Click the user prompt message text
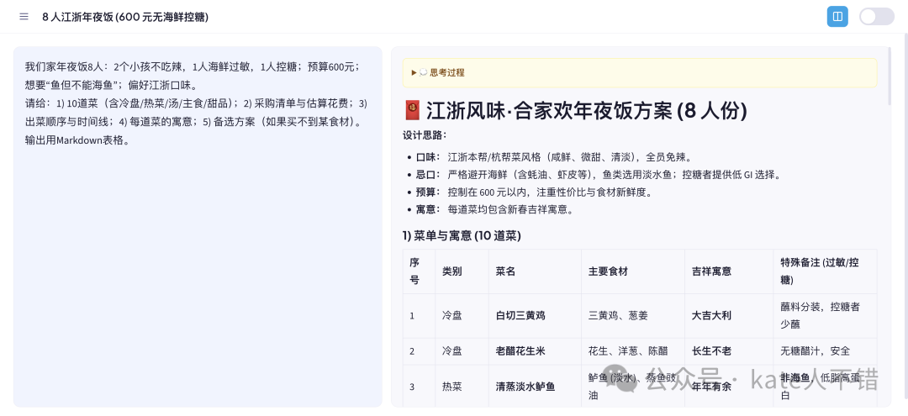 tap(196, 103)
